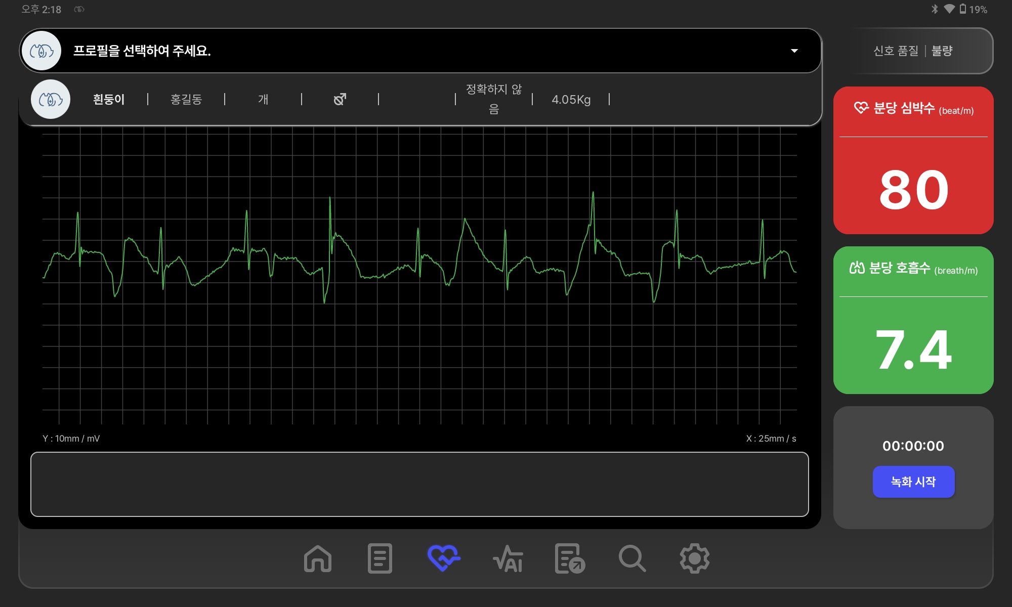Viewport: 1012px width, 607px height.
Task: Tap the 신호 품질 불량 indicator
Action: pos(913,51)
